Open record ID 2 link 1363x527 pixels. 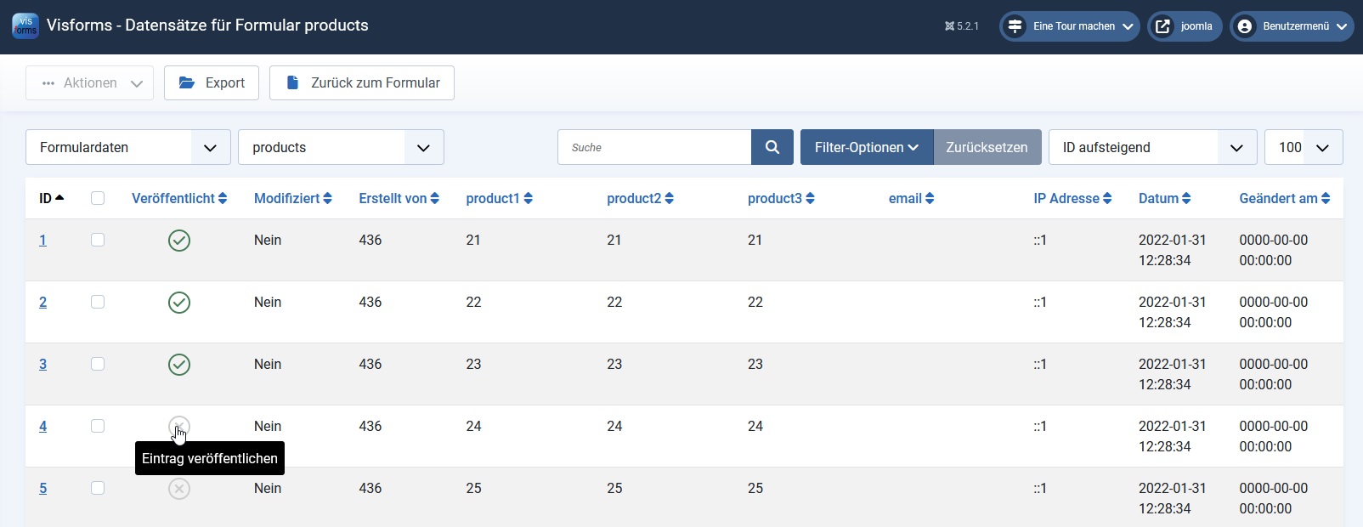(43, 303)
